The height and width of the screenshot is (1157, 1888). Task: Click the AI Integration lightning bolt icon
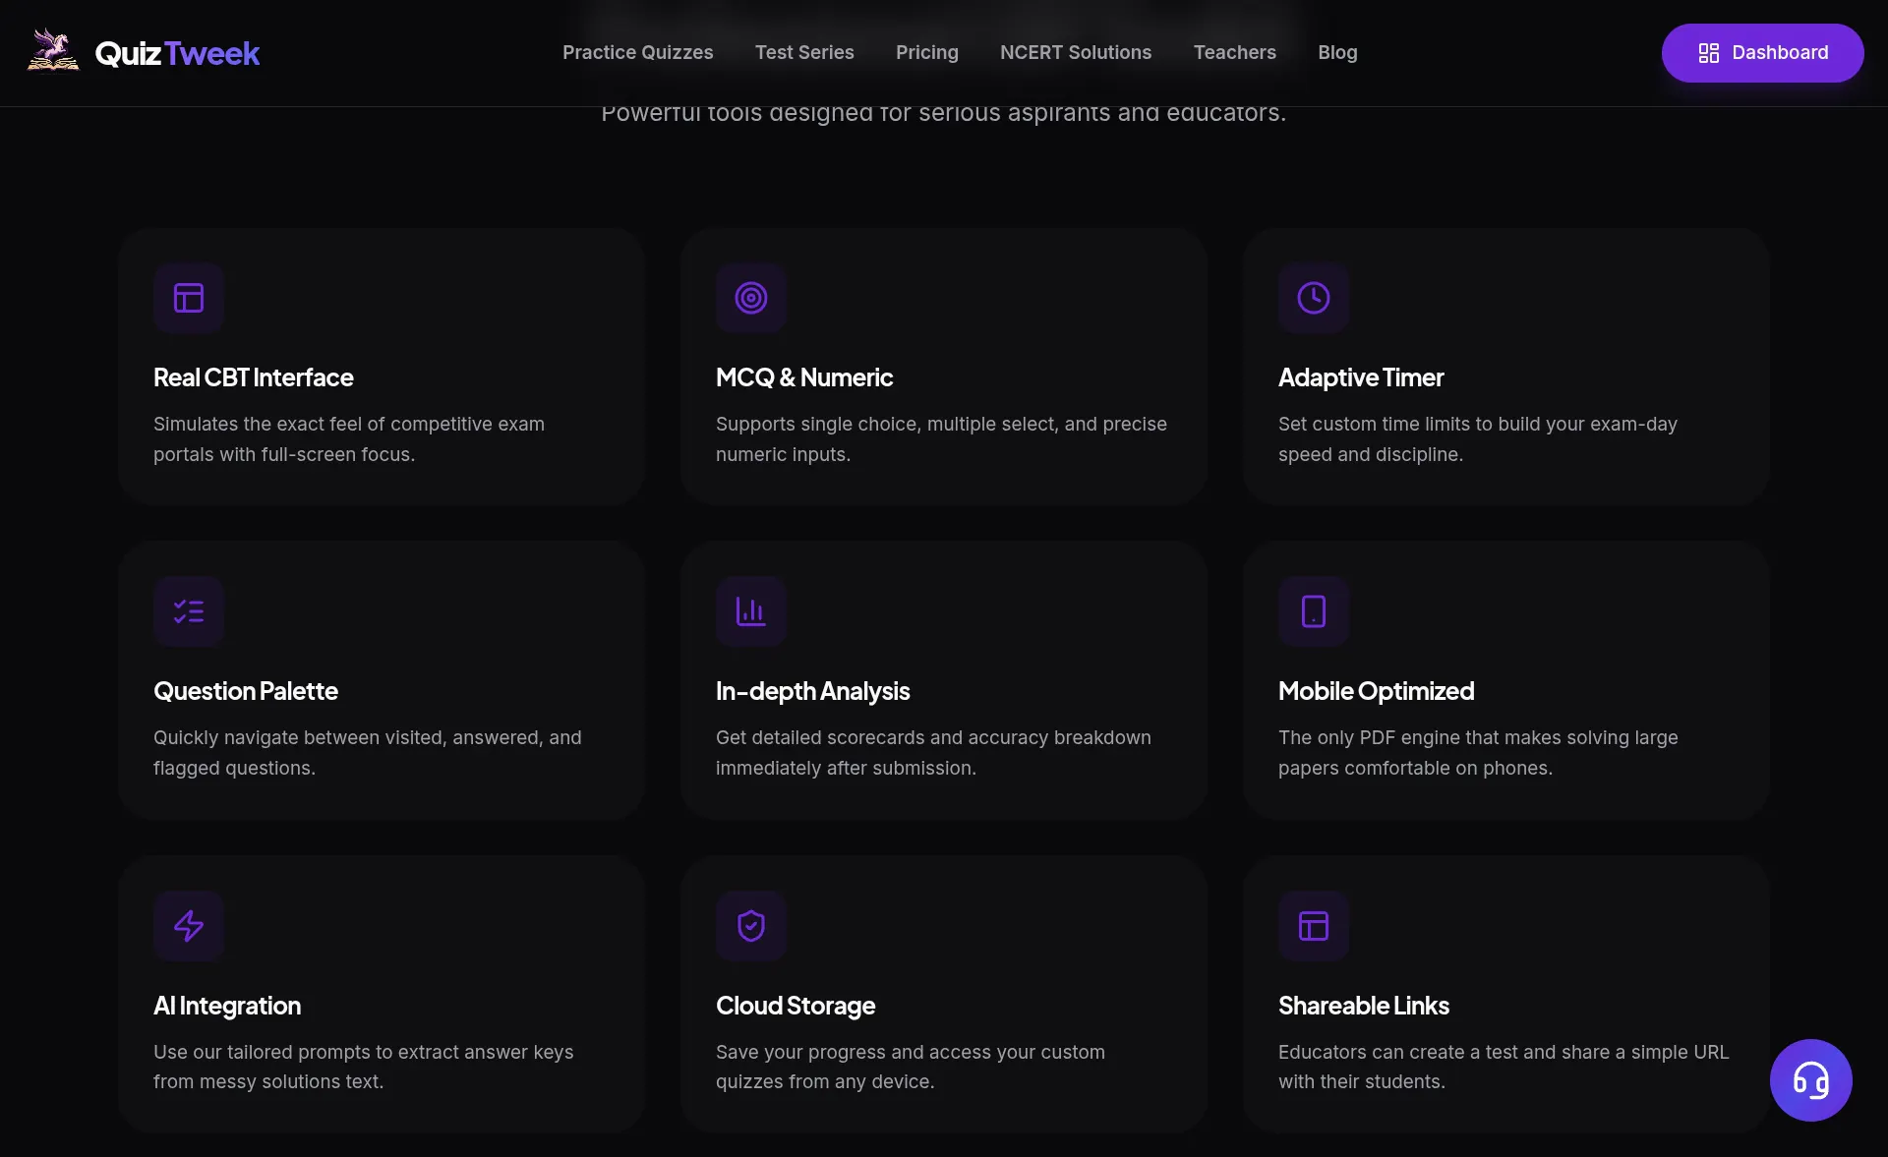(189, 926)
